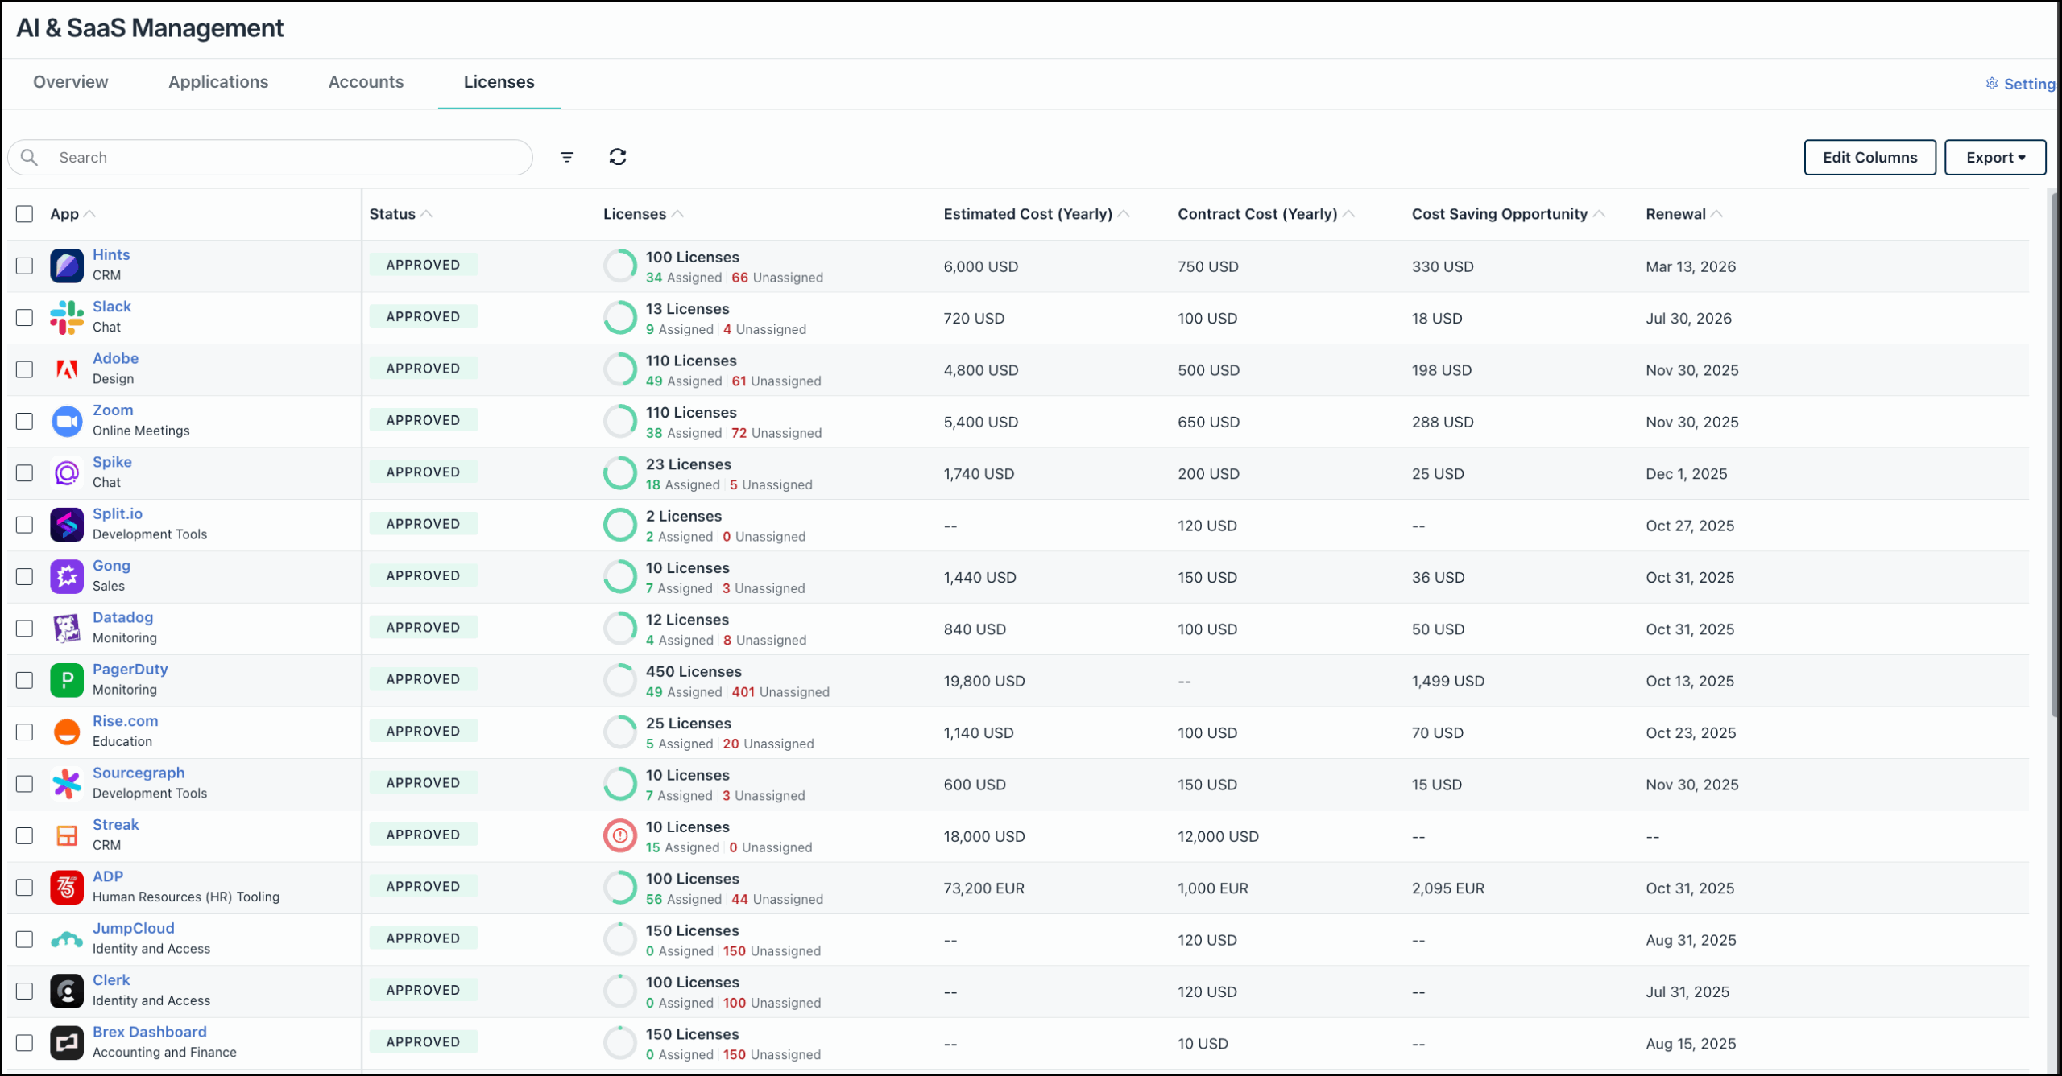Click the Slack app icon

coord(66,317)
